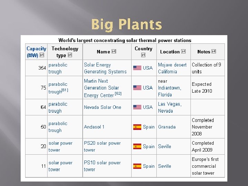The image size is (248, 186).
Task: Click the sort icon beside Notes
Action: coord(214,51)
